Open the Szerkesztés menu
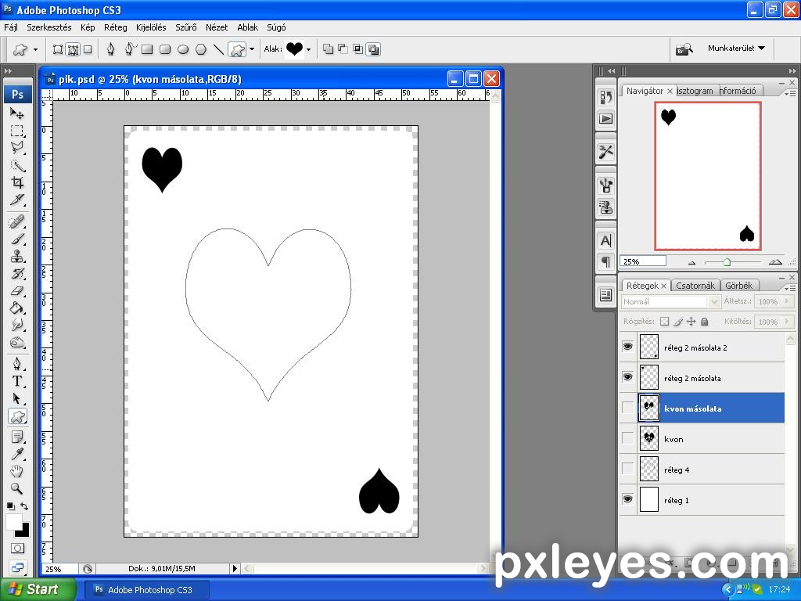The width and height of the screenshot is (801, 601). coord(49,27)
